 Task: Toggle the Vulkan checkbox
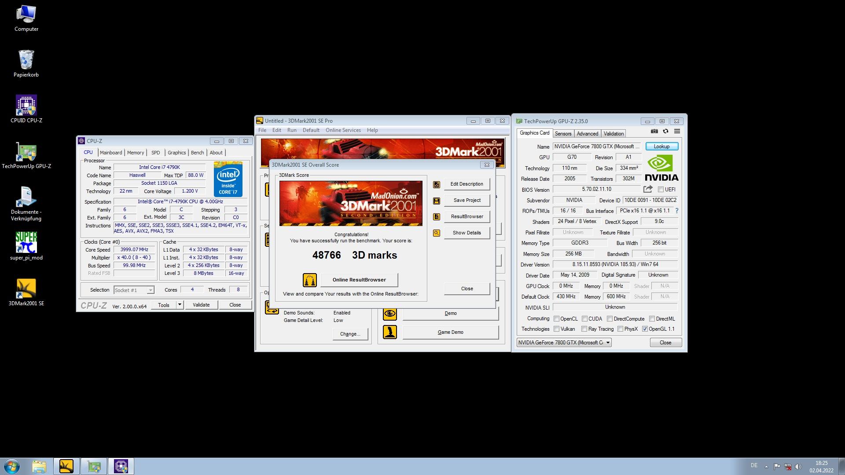click(x=556, y=329)
